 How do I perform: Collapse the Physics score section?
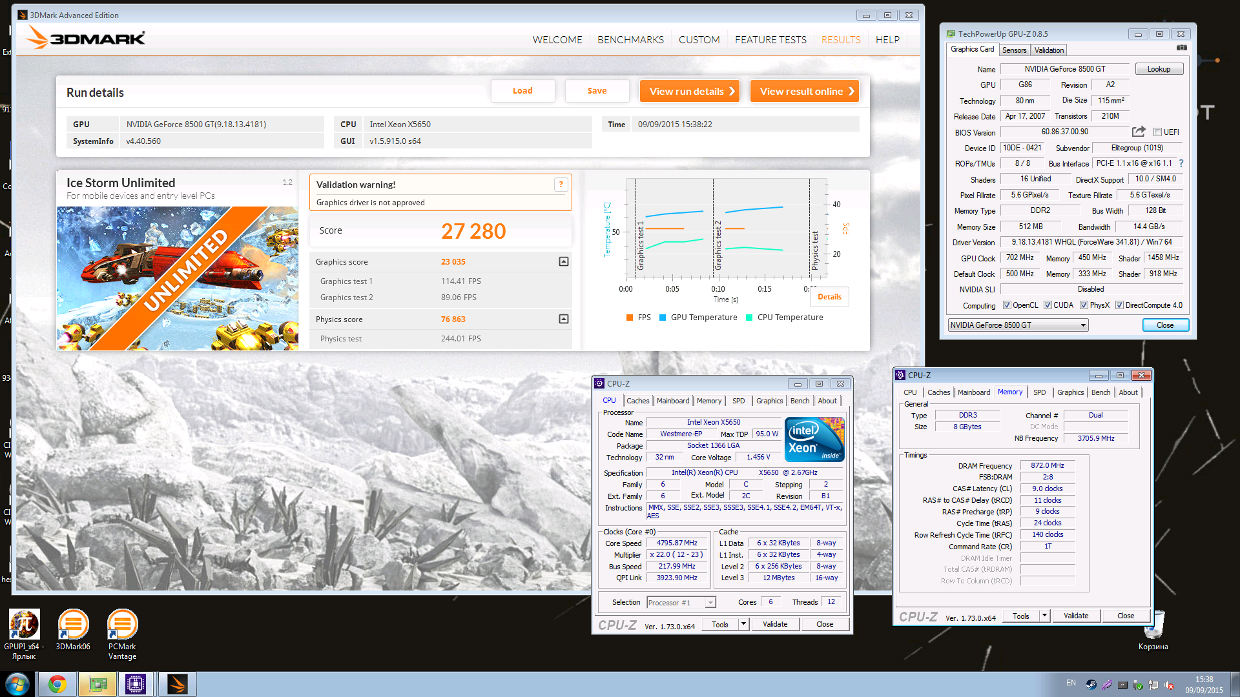pyautogui.click(x=564, y=319)
